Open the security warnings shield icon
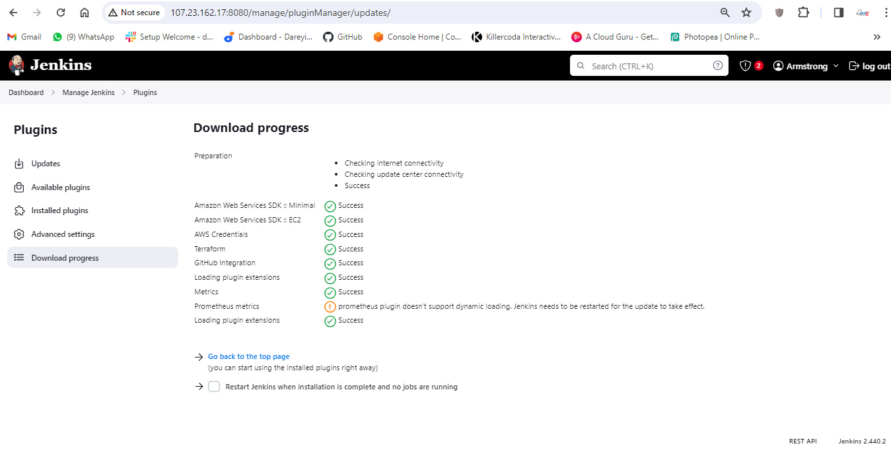This screenshot has width=891, height=458. click(x=745, y=66)
